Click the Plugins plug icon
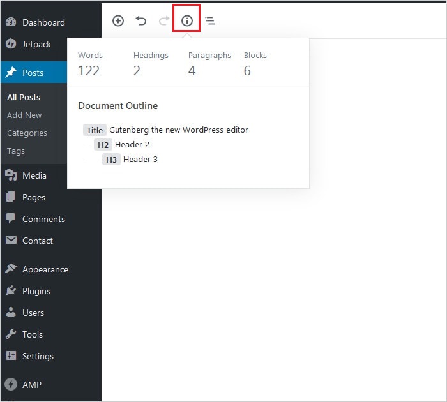 [11, 291]
